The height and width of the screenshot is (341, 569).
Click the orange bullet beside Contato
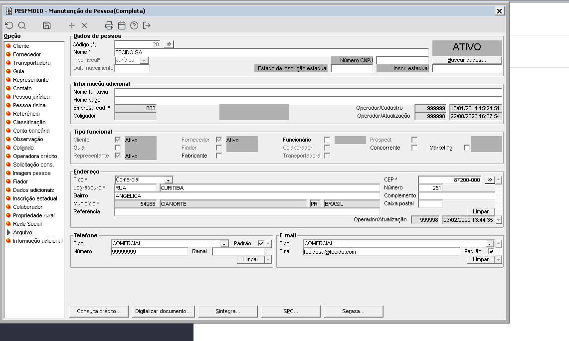pos(8,88)
